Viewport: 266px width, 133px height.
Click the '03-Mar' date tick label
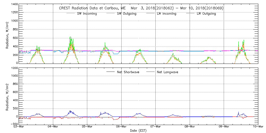click(x=19, y=127)
